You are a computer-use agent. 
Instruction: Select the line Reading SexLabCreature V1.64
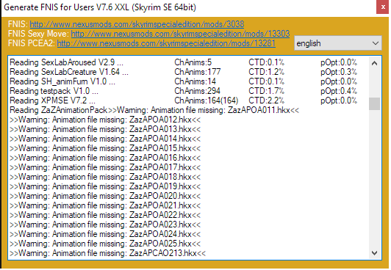[69, 72]
